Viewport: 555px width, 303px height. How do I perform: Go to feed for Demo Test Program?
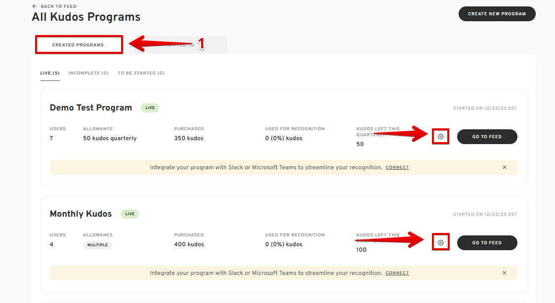(487, 137)
